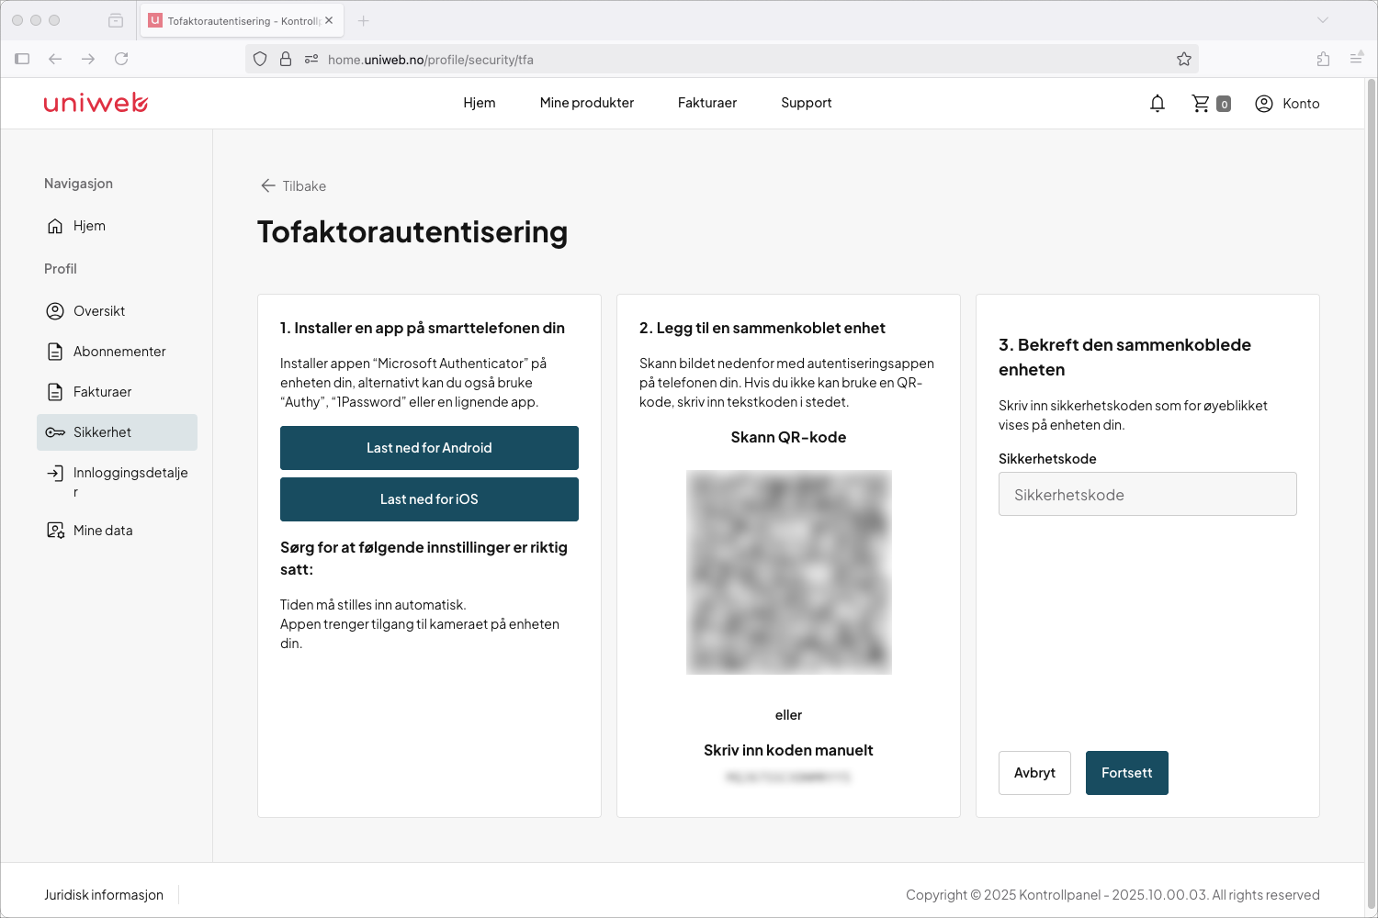Open the browser extensions icon
1378x918 pixels.
point(1323,59)
